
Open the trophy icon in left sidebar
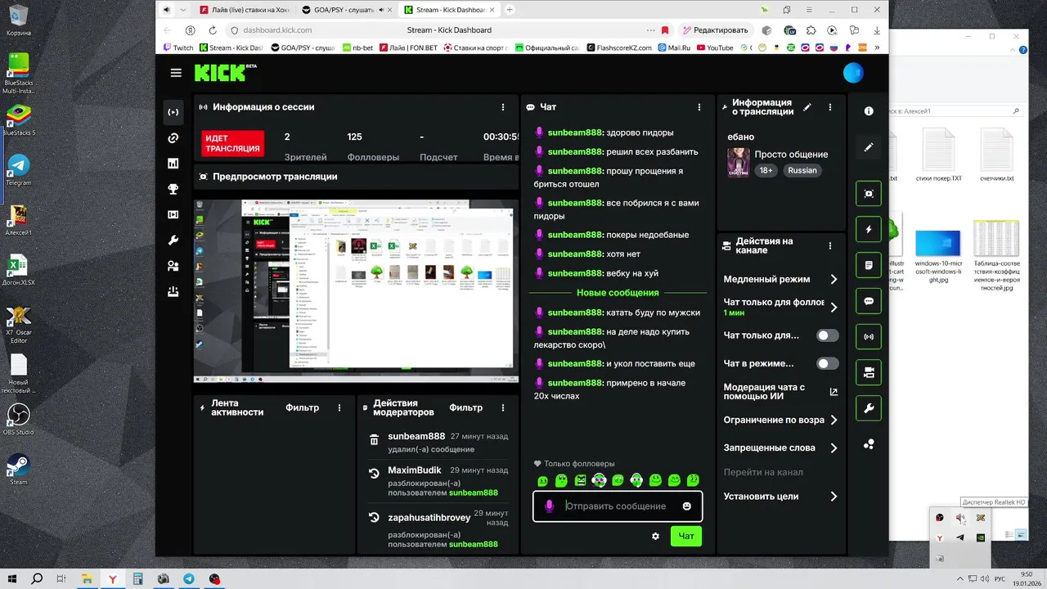173,189
